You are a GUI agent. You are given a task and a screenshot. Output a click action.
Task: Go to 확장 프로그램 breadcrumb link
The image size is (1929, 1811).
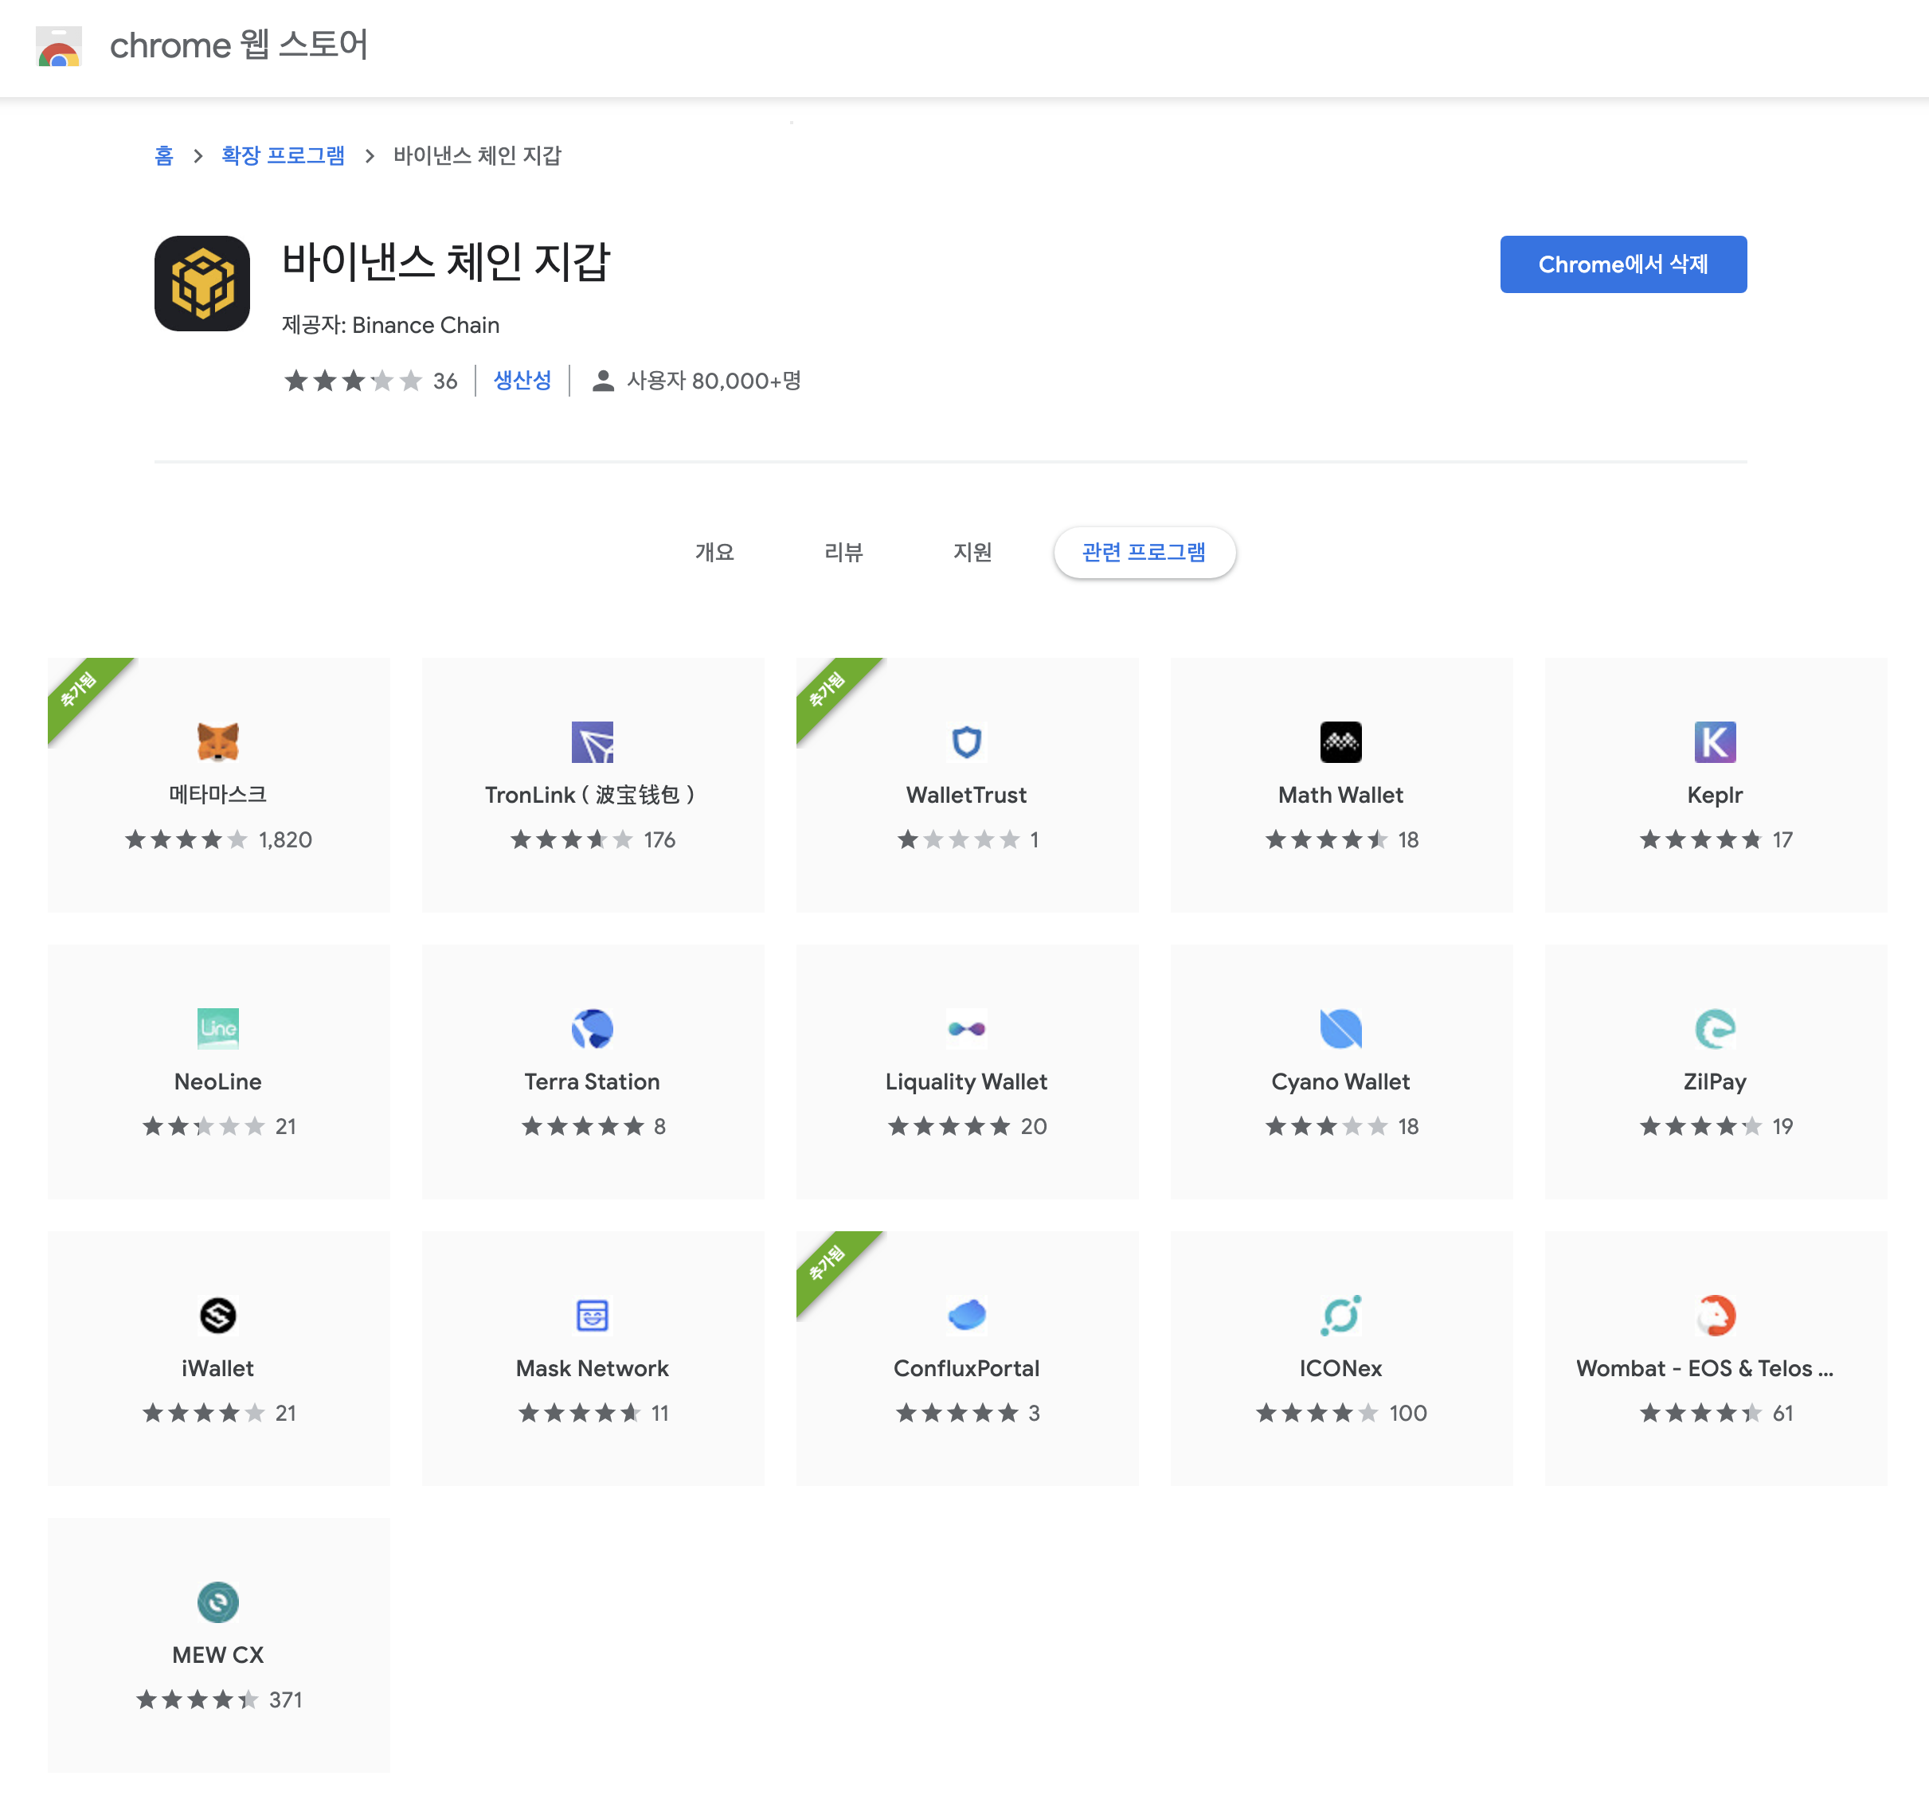[283, 155]
